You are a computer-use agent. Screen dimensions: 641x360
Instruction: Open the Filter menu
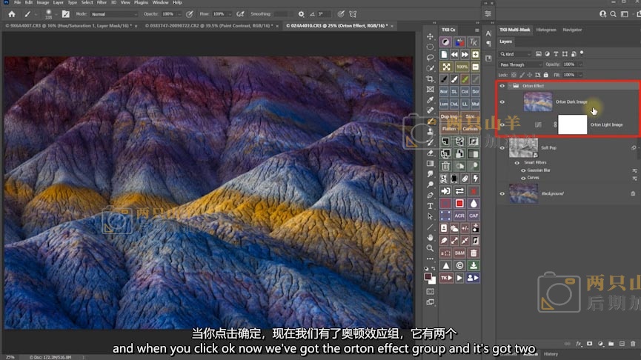(102, 3)
